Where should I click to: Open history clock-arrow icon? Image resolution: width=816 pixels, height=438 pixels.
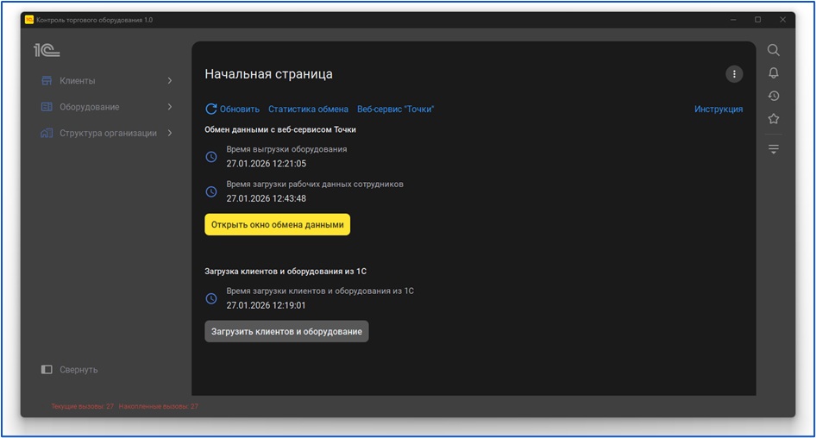[x=774, y=96]
